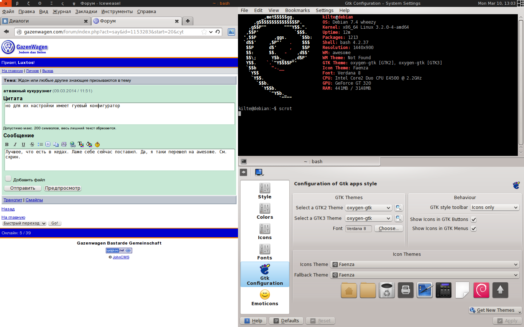Open the Icons settings section
524x327 pixels.
[265, 232]
